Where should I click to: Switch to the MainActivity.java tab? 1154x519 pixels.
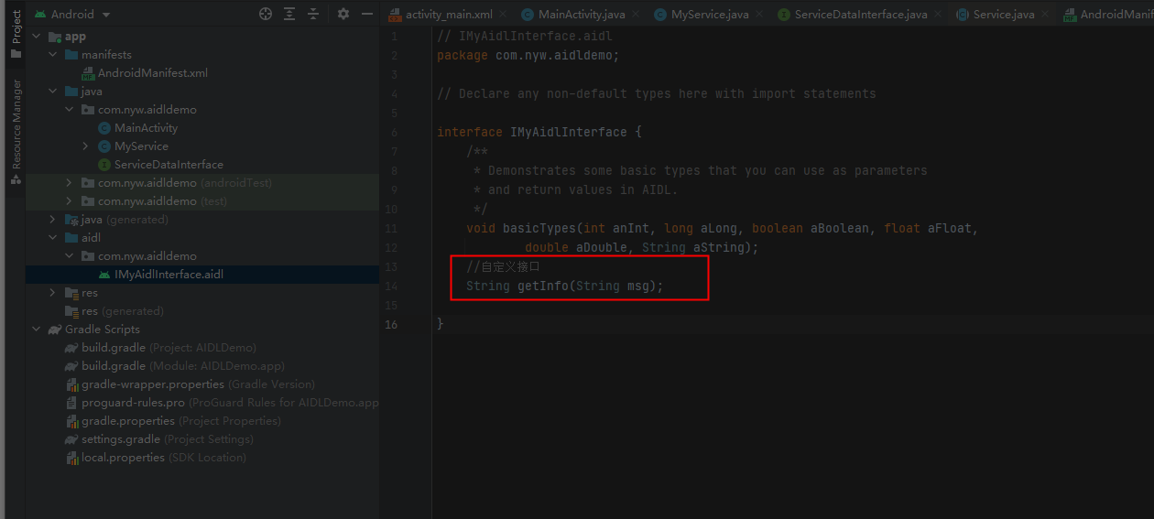click(x=582, y=15)
